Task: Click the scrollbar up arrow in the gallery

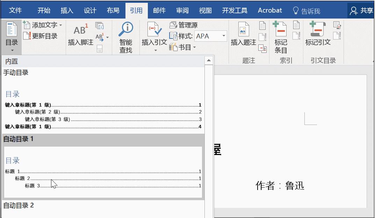Action: pos(209,60)
